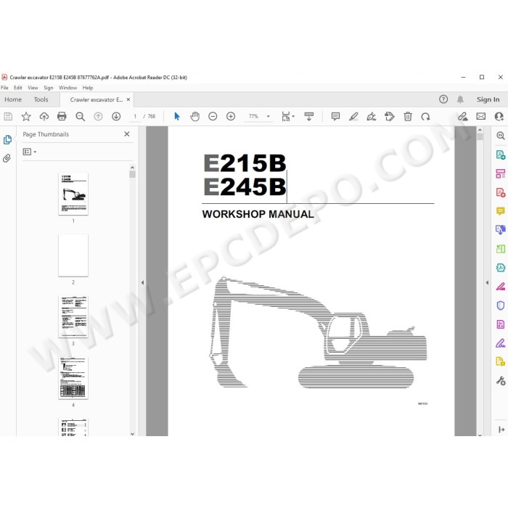Select page 4 thumbnail
Viewport: 508px width, 508px height.
click(73, 378)
